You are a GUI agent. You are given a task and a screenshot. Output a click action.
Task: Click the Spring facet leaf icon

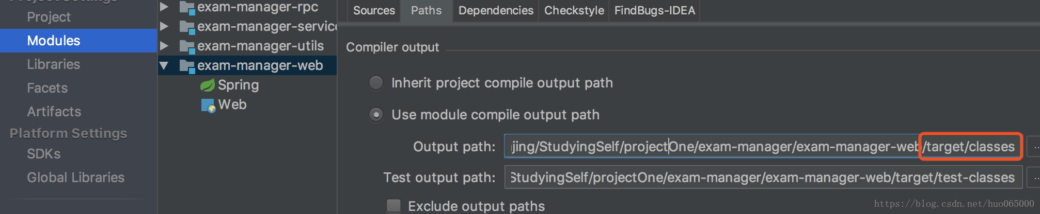pyautogui.click(x=208, y=85)
